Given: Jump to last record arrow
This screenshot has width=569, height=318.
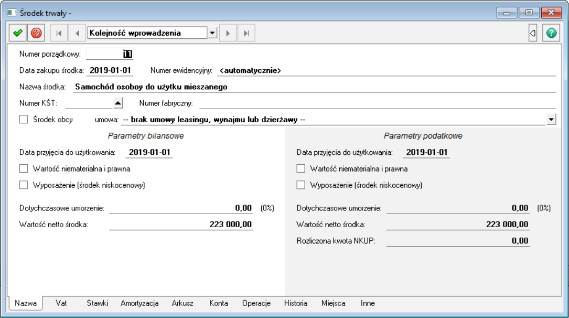Looking at the screenshot, I should tap(245, 33).
